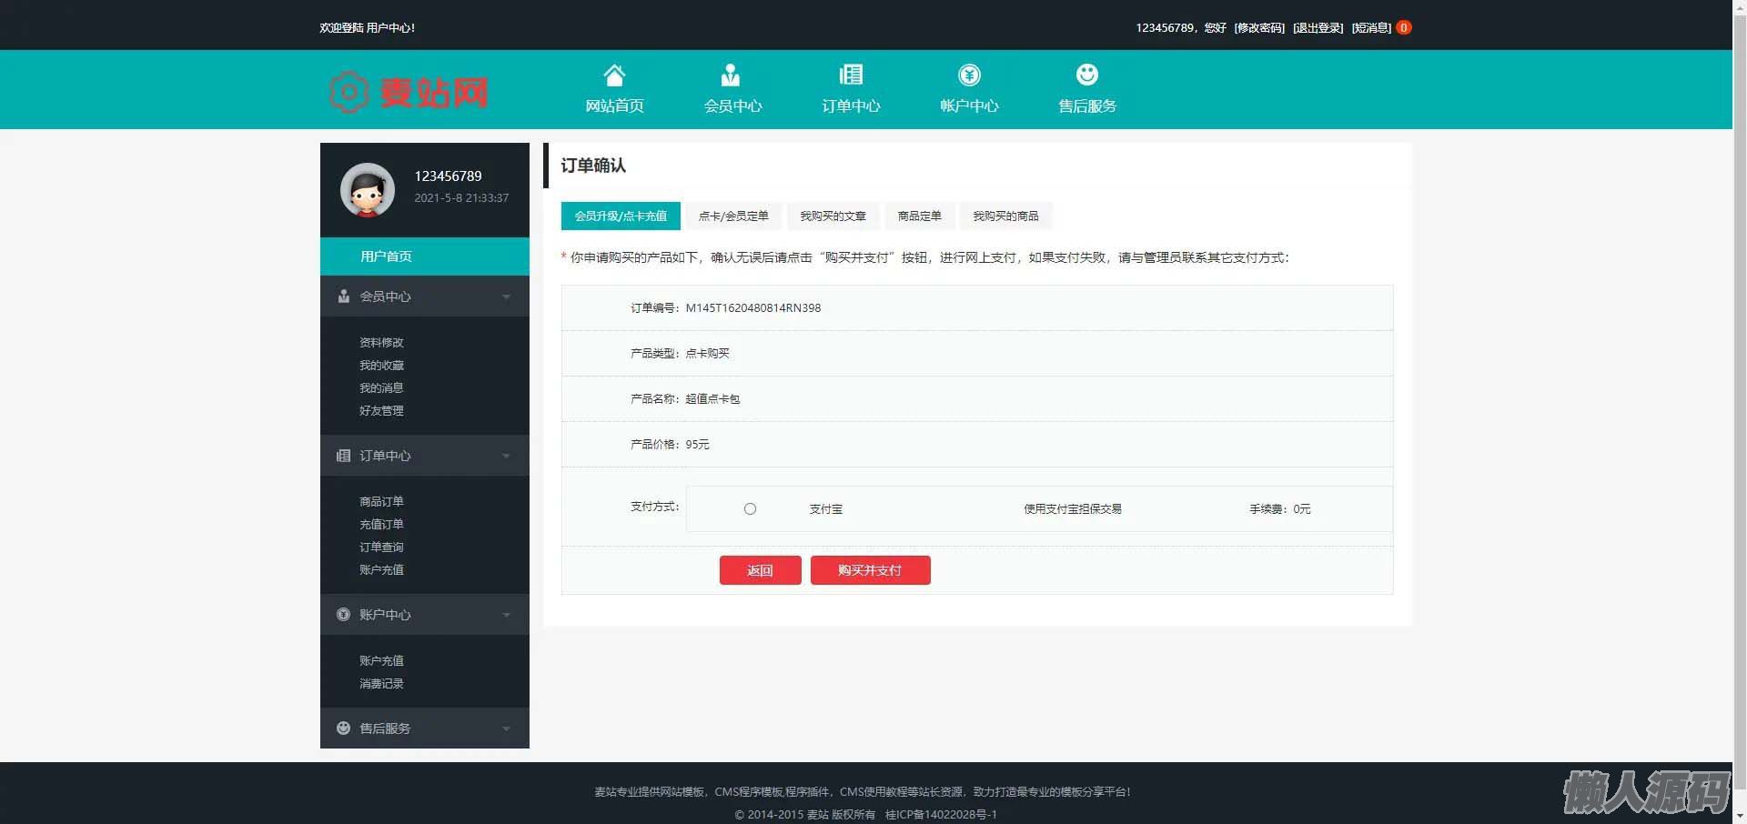Click the 售后服务 smiley face icon
This screenshot has height=824, width=1747.
click(1086, 75)
